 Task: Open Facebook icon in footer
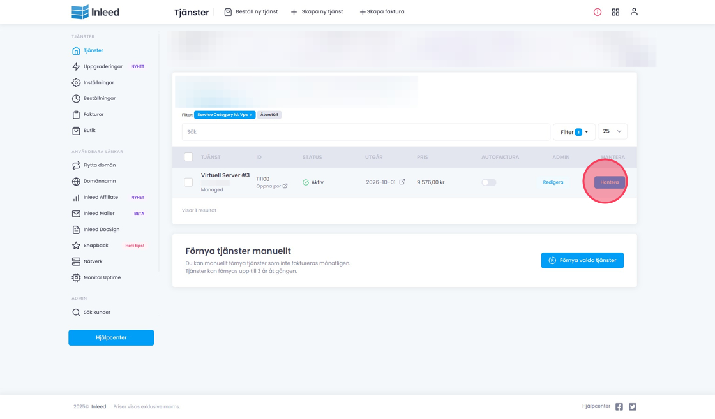point(619,407)
